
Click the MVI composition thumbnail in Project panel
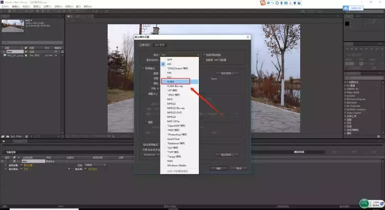(x=13, y=26)
